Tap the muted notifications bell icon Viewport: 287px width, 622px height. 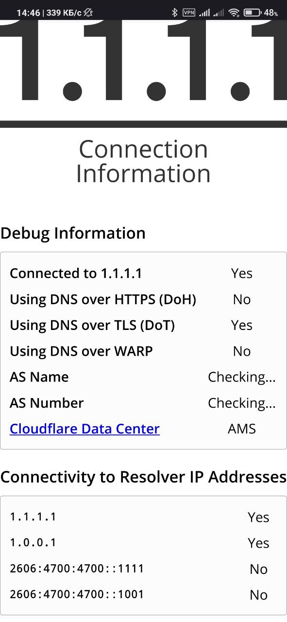pyautogui.click(x=88, y=13)
